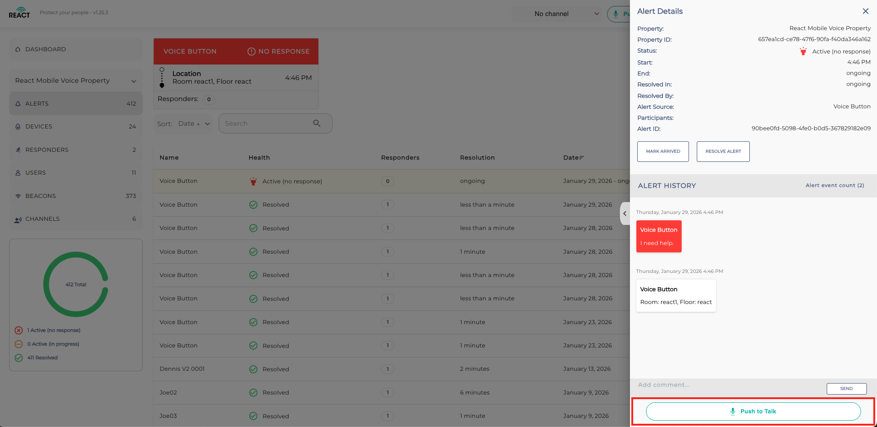Activate the Push to Talk button
Viewport: 877px width, 427px height.
point(753,411)
